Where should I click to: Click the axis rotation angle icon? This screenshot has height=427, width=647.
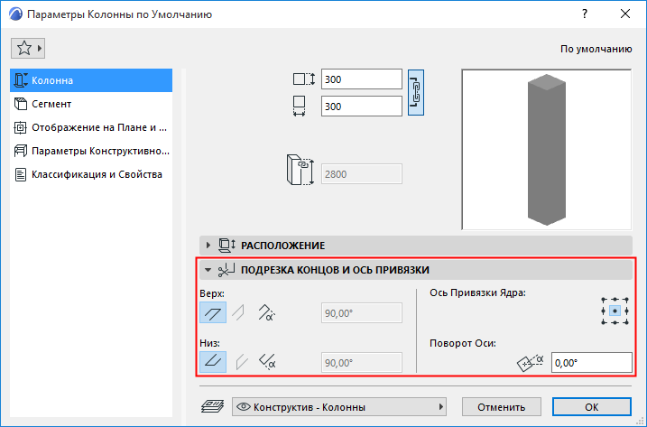tap(531, 363)
